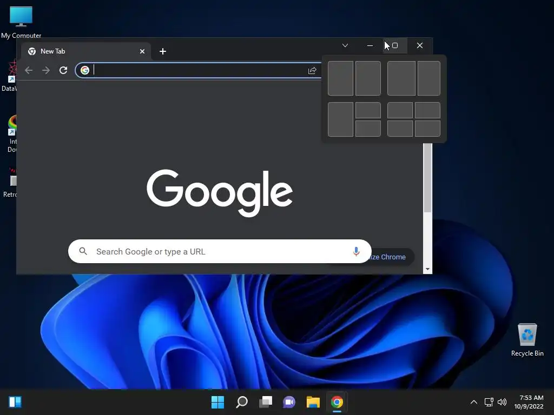The width and height of the screenshot is (554, 415).
Task: Maximize the Chrome window
Action: coord(395,45)
